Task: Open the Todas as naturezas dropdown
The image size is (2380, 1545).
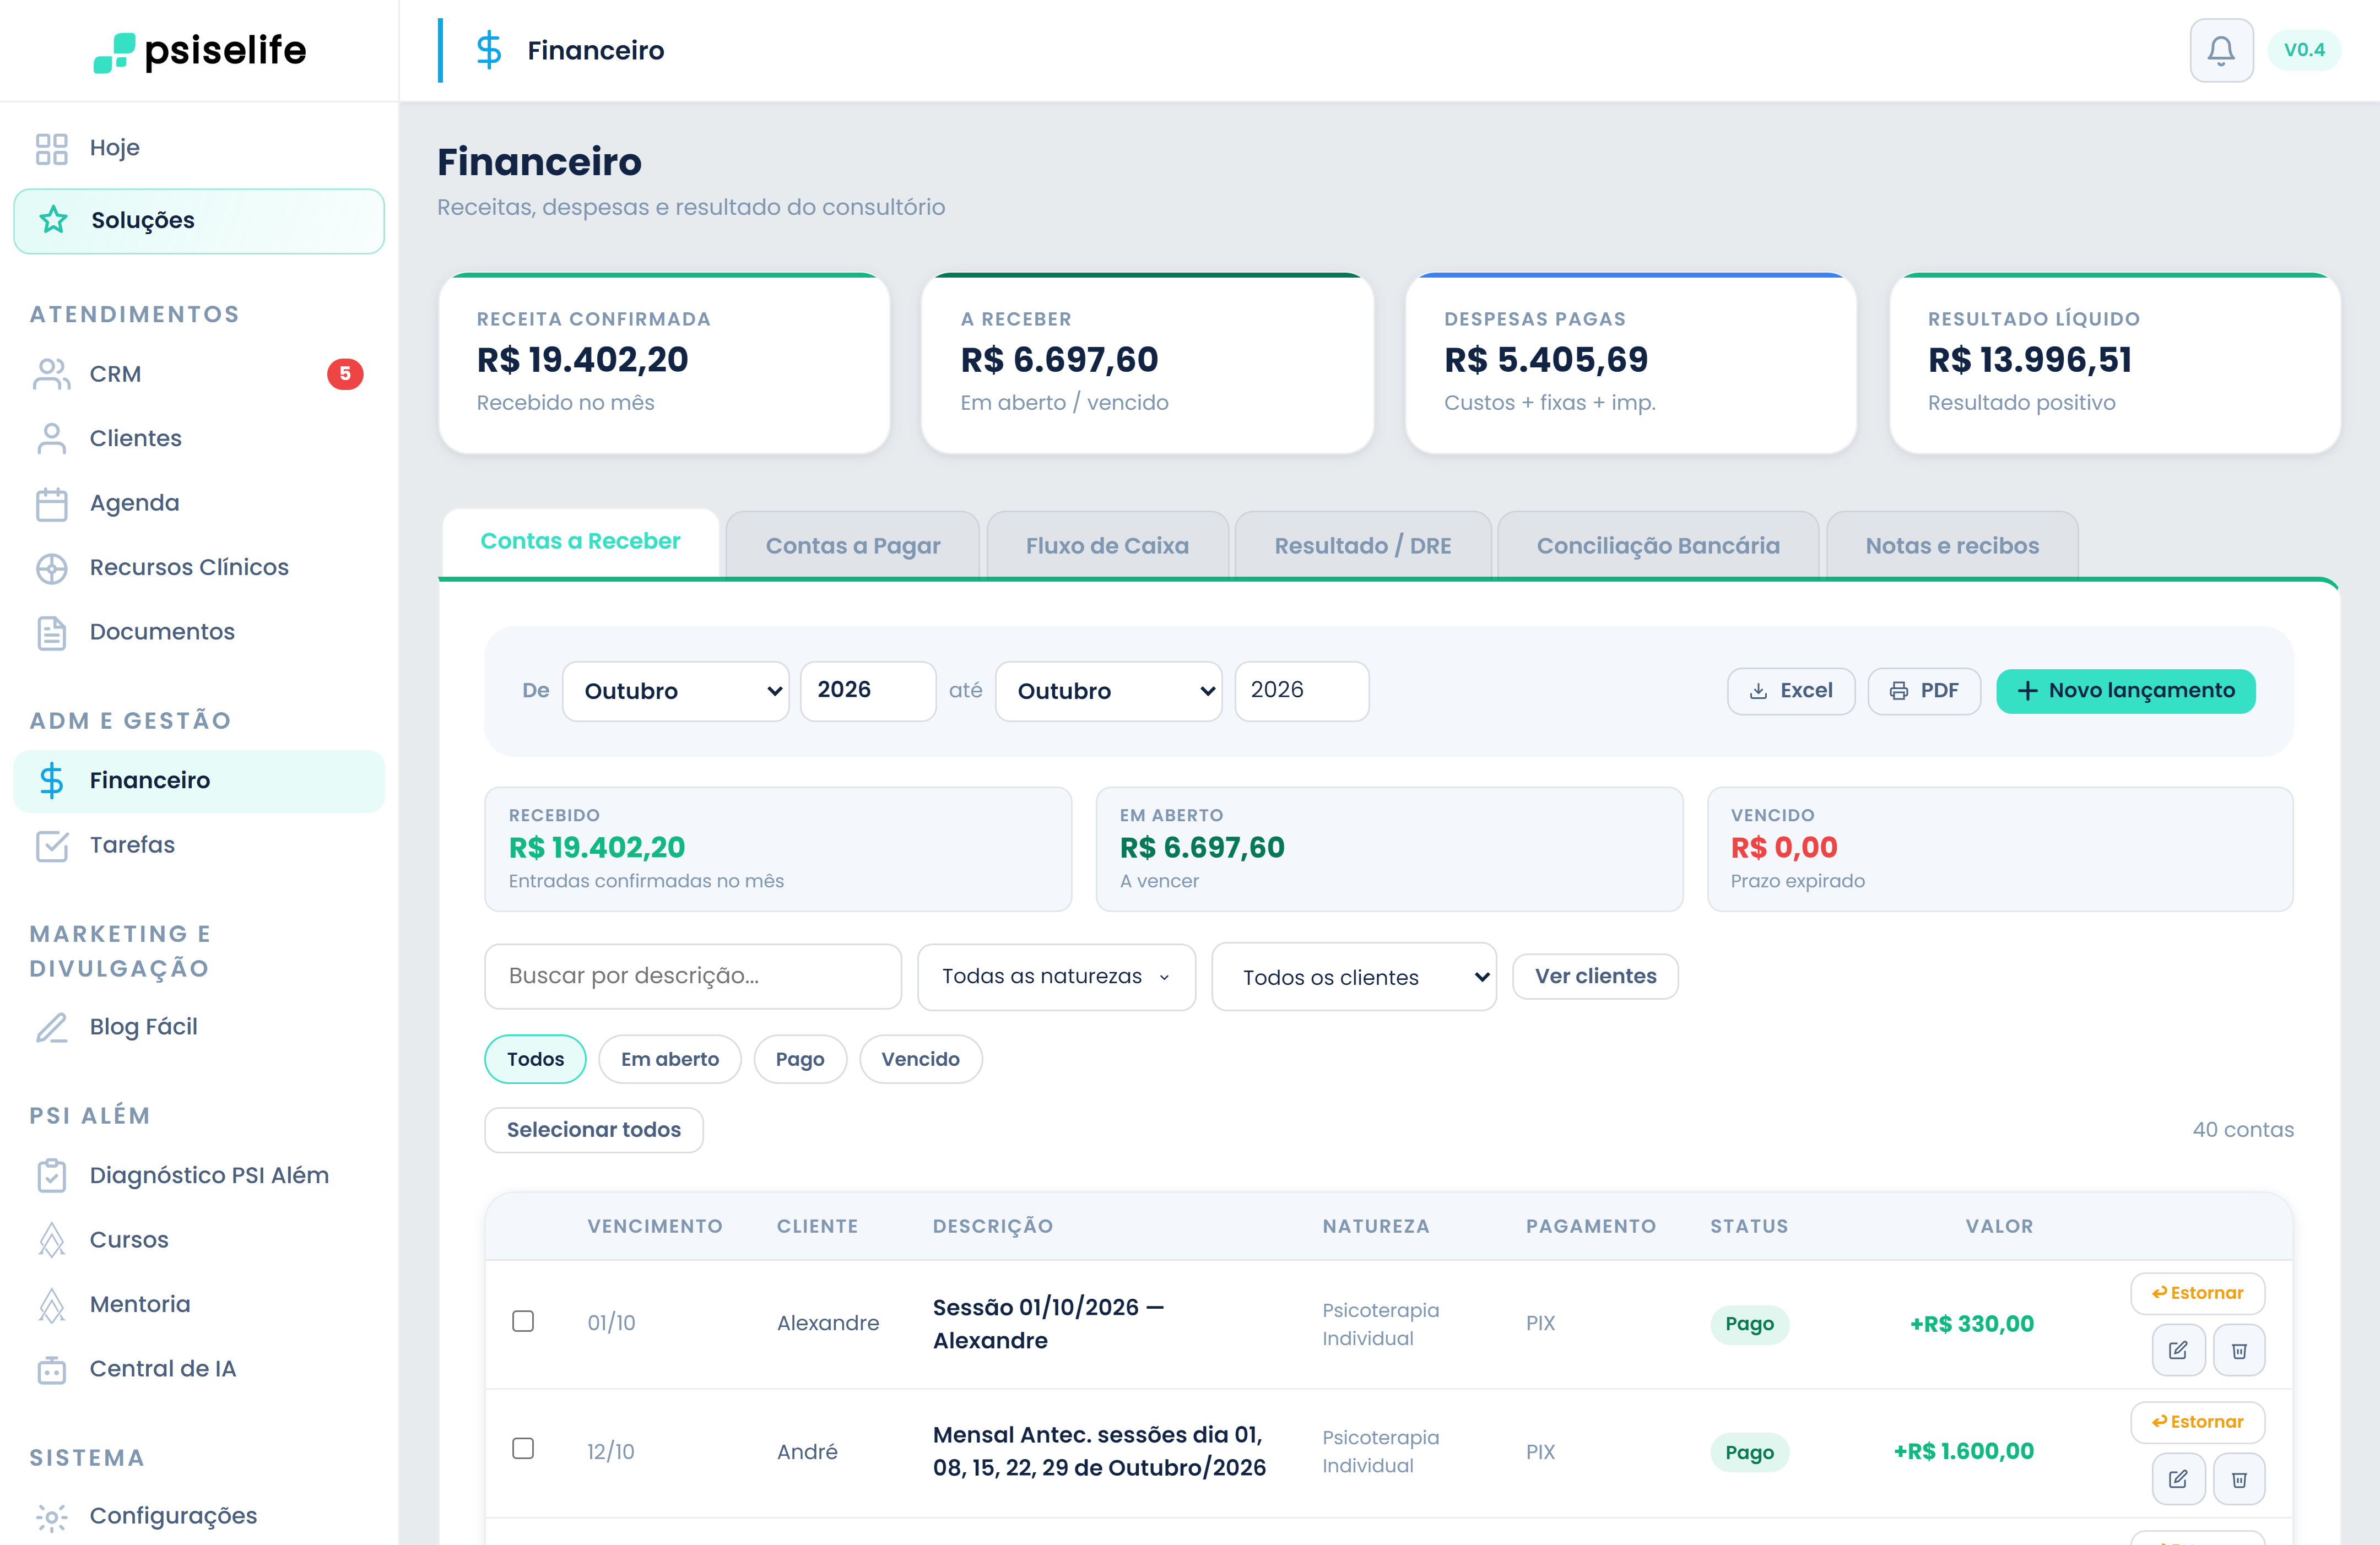Action: coord(1056,976)
